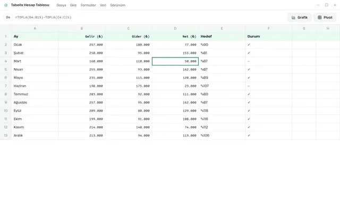Maximize the Tabelix window
The height and width of the screenshot is (213, 340).
click(326, 5)
